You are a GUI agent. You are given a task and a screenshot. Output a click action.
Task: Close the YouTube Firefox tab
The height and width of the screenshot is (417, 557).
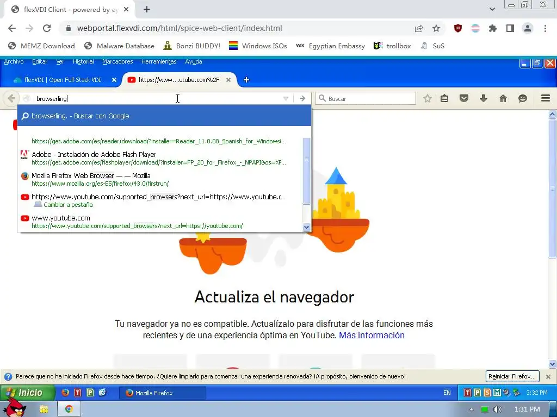pos(228,80)
